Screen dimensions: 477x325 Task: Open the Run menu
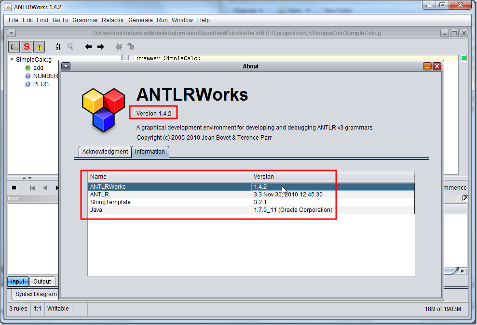pyautogui.click(x=162, y=20)
